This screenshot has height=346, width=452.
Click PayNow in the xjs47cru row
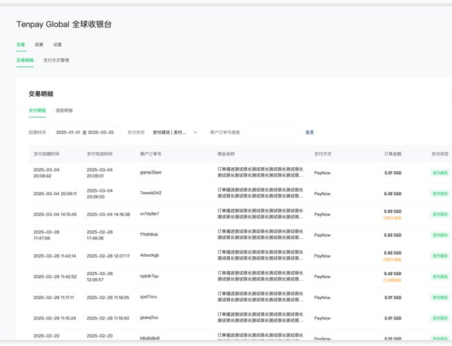[x=322, y=297]
